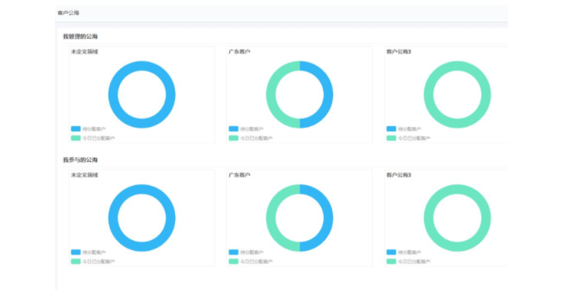
Task: Click blue legend swatch in participating 客户公海3 card
Action: pos(391,252)
